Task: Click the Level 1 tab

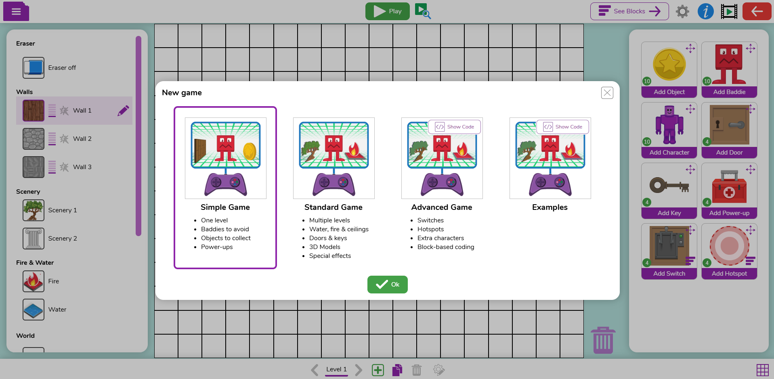Action: point(336,369)
